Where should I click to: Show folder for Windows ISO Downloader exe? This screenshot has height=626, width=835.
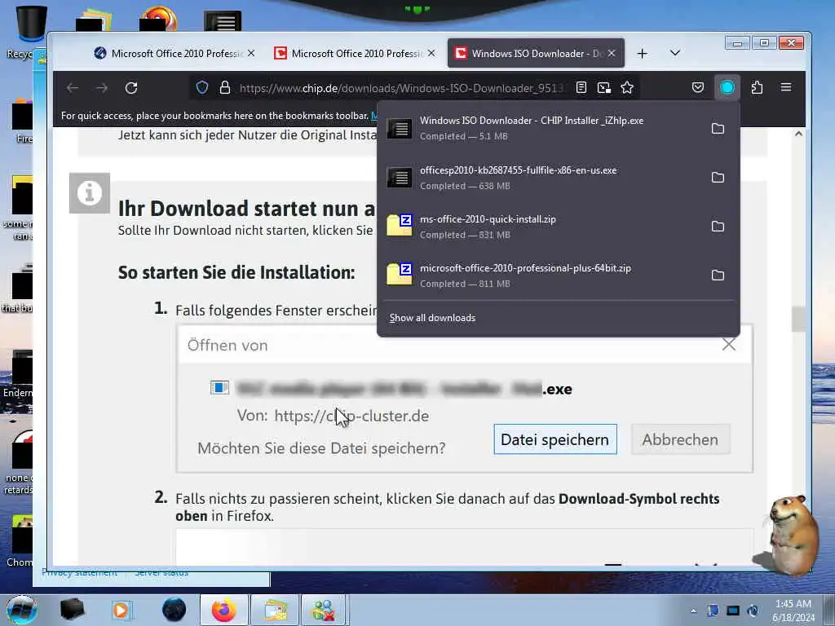[x=718, y=128]
